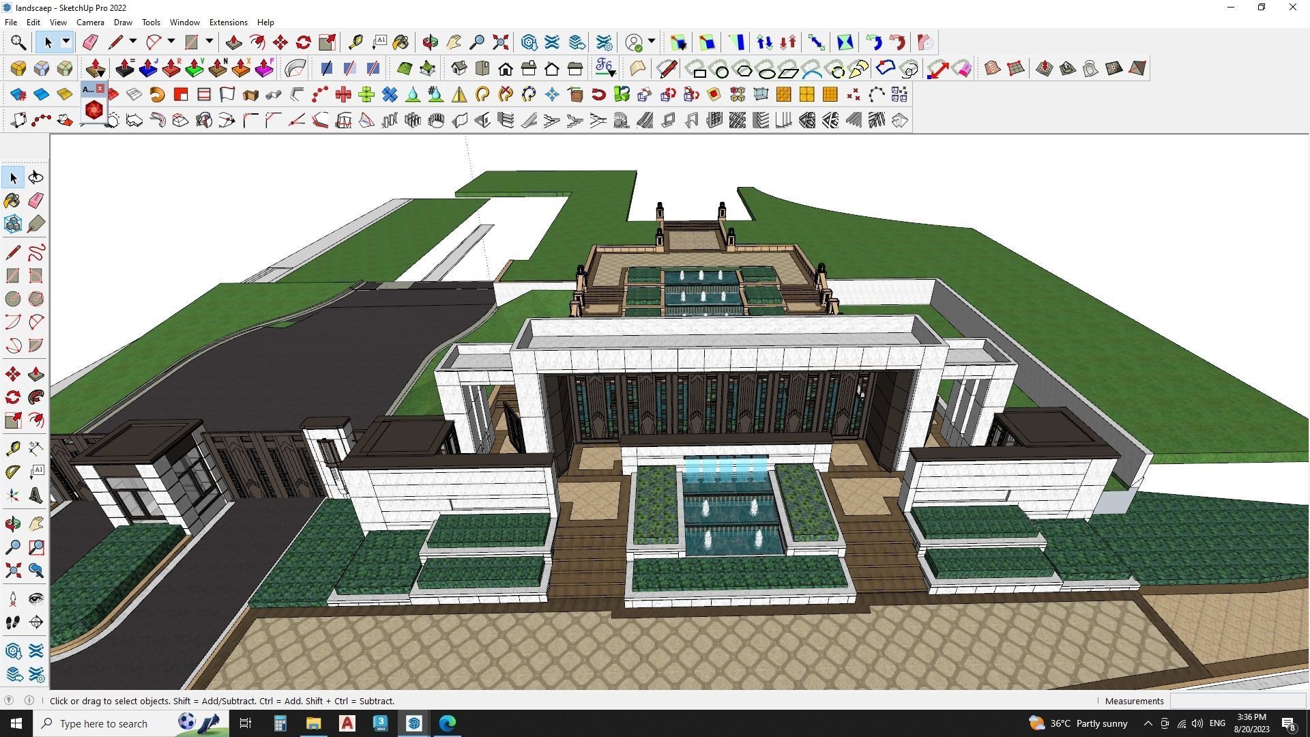Open the 3D Warehouse icon in top toolbar
This screenshot has width=1310, height=737.
click(529, 42)
